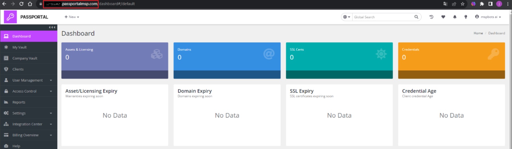Open the Dashboard menu item
Image resolution: width=512 pixels, height=149 pixels.
pos(28,36)
